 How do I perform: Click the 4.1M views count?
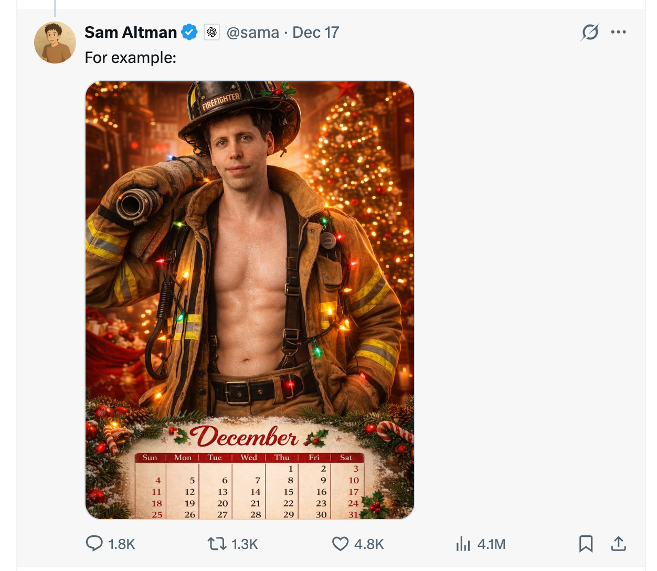coord(491,544)
